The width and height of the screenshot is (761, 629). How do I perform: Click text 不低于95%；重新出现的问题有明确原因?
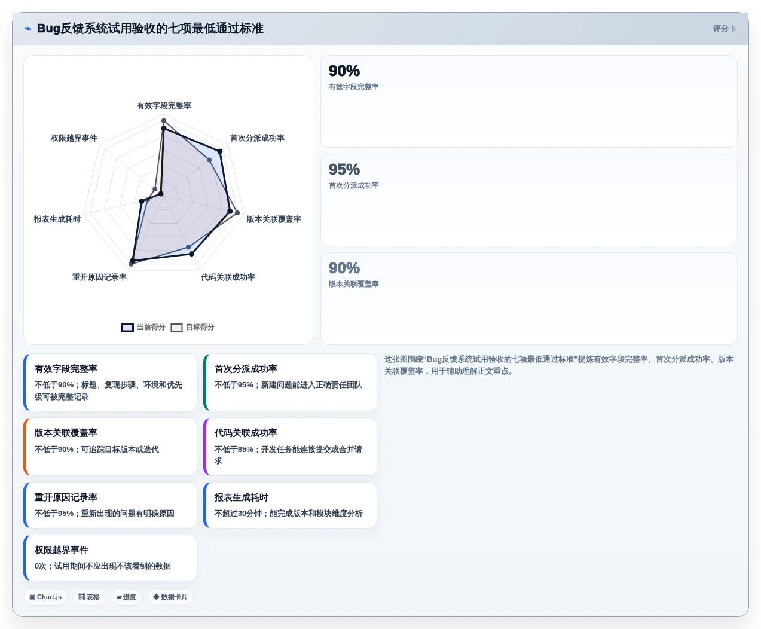105,514
